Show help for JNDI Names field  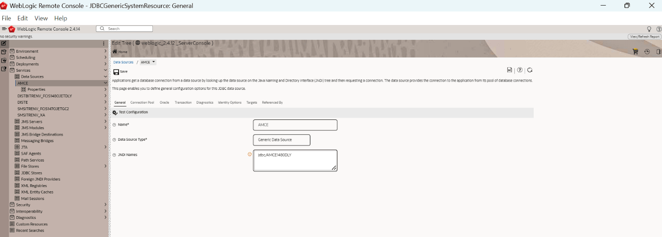[114, 155]
